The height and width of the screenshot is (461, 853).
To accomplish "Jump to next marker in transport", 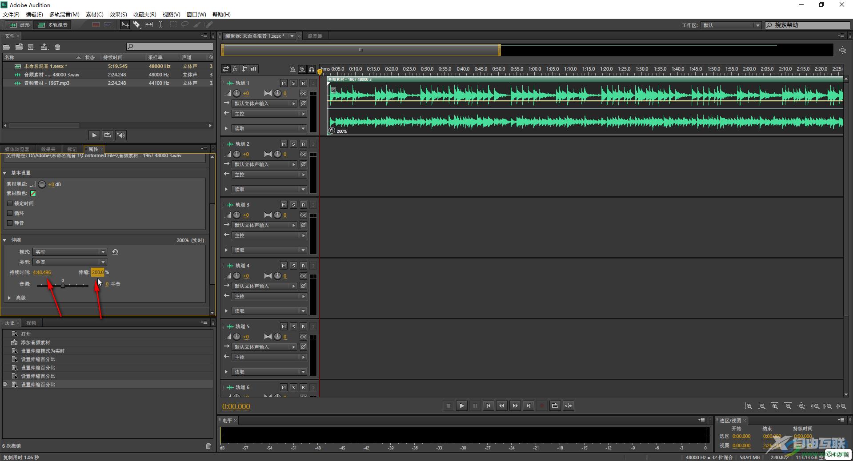I will pyautogui.click(x=529, y=405).
